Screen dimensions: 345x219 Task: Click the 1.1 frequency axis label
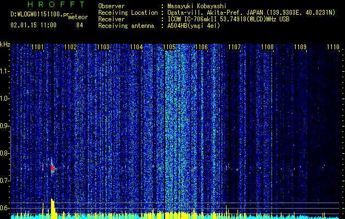(x=5, y=71)
